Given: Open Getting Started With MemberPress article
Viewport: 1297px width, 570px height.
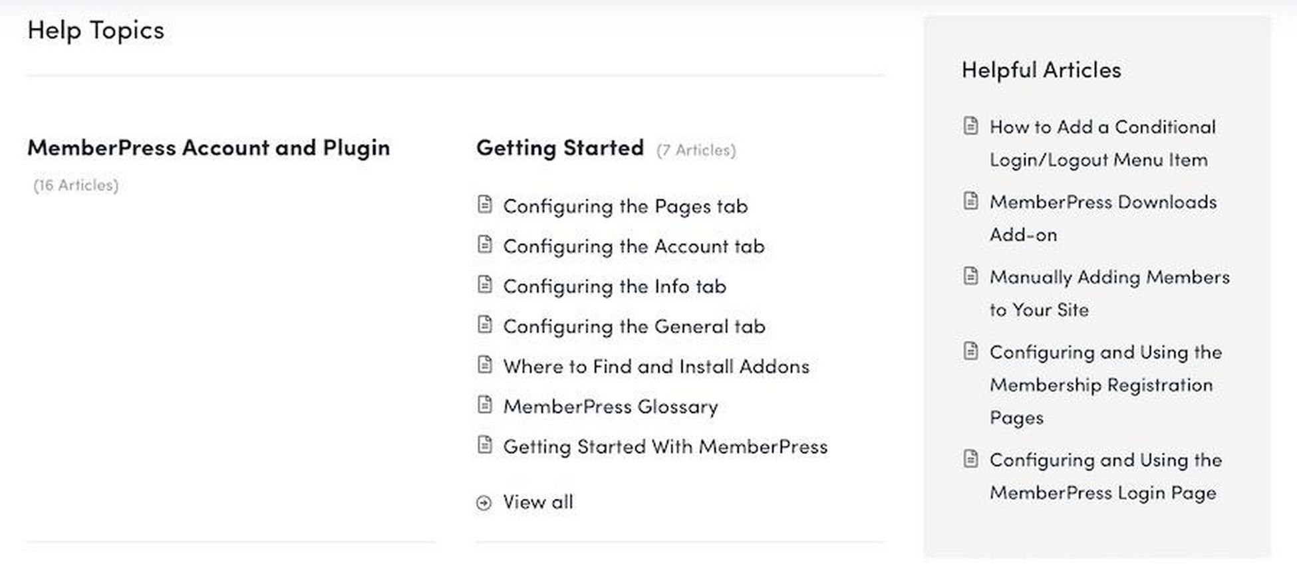Looking at the screenshot, I should click(665, 446).
